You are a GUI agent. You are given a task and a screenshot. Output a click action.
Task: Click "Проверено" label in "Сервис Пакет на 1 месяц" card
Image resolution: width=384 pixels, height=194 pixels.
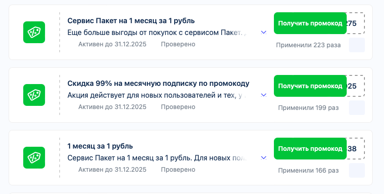(178, 44)
